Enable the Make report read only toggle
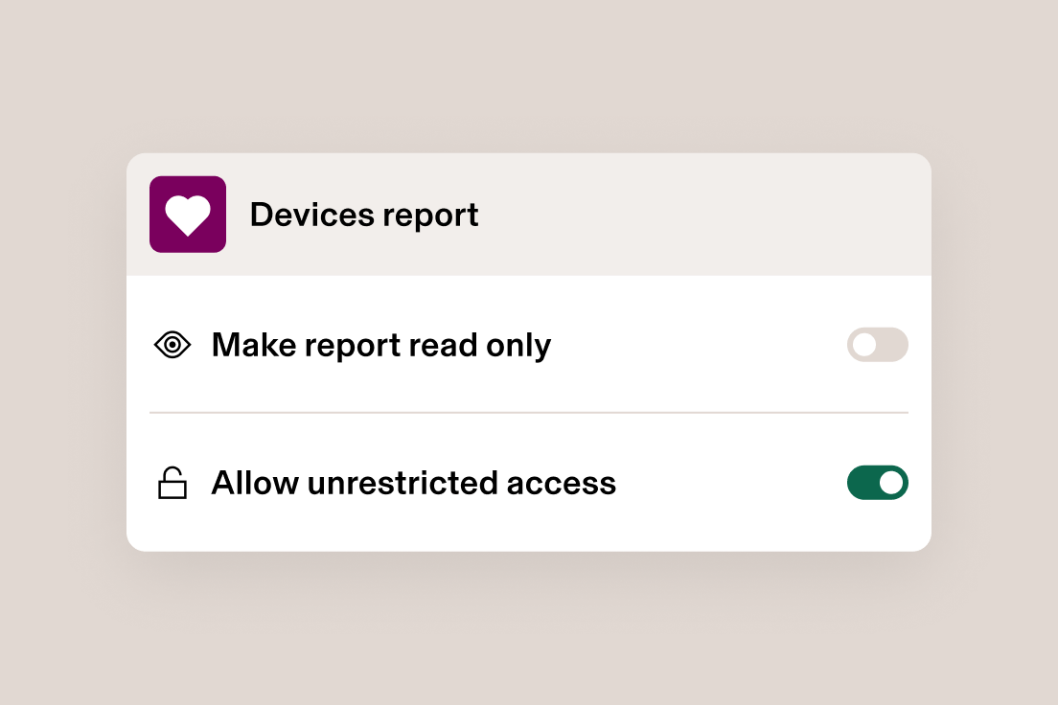This screenshot has height=705, width=1058. coord(877,345)
